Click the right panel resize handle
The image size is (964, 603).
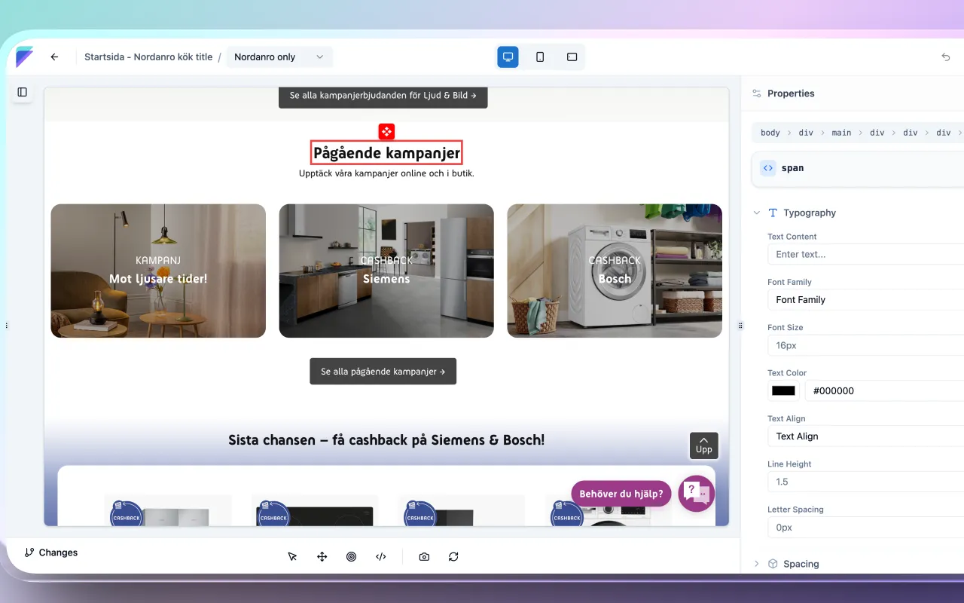click(740, 326)
